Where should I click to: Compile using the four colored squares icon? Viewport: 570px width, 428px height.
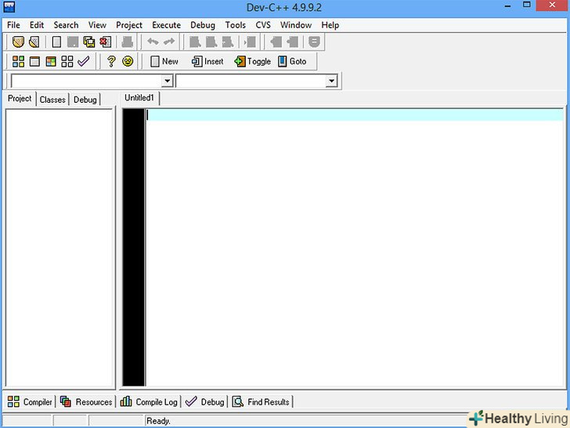point(18,61)
